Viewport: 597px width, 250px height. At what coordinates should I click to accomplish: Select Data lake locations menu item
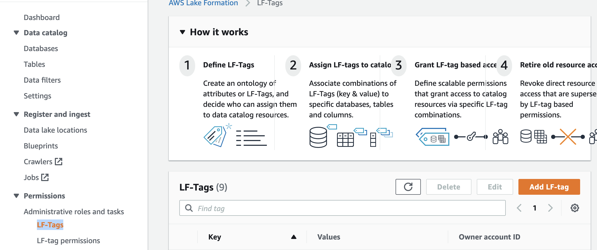[55, 130]
